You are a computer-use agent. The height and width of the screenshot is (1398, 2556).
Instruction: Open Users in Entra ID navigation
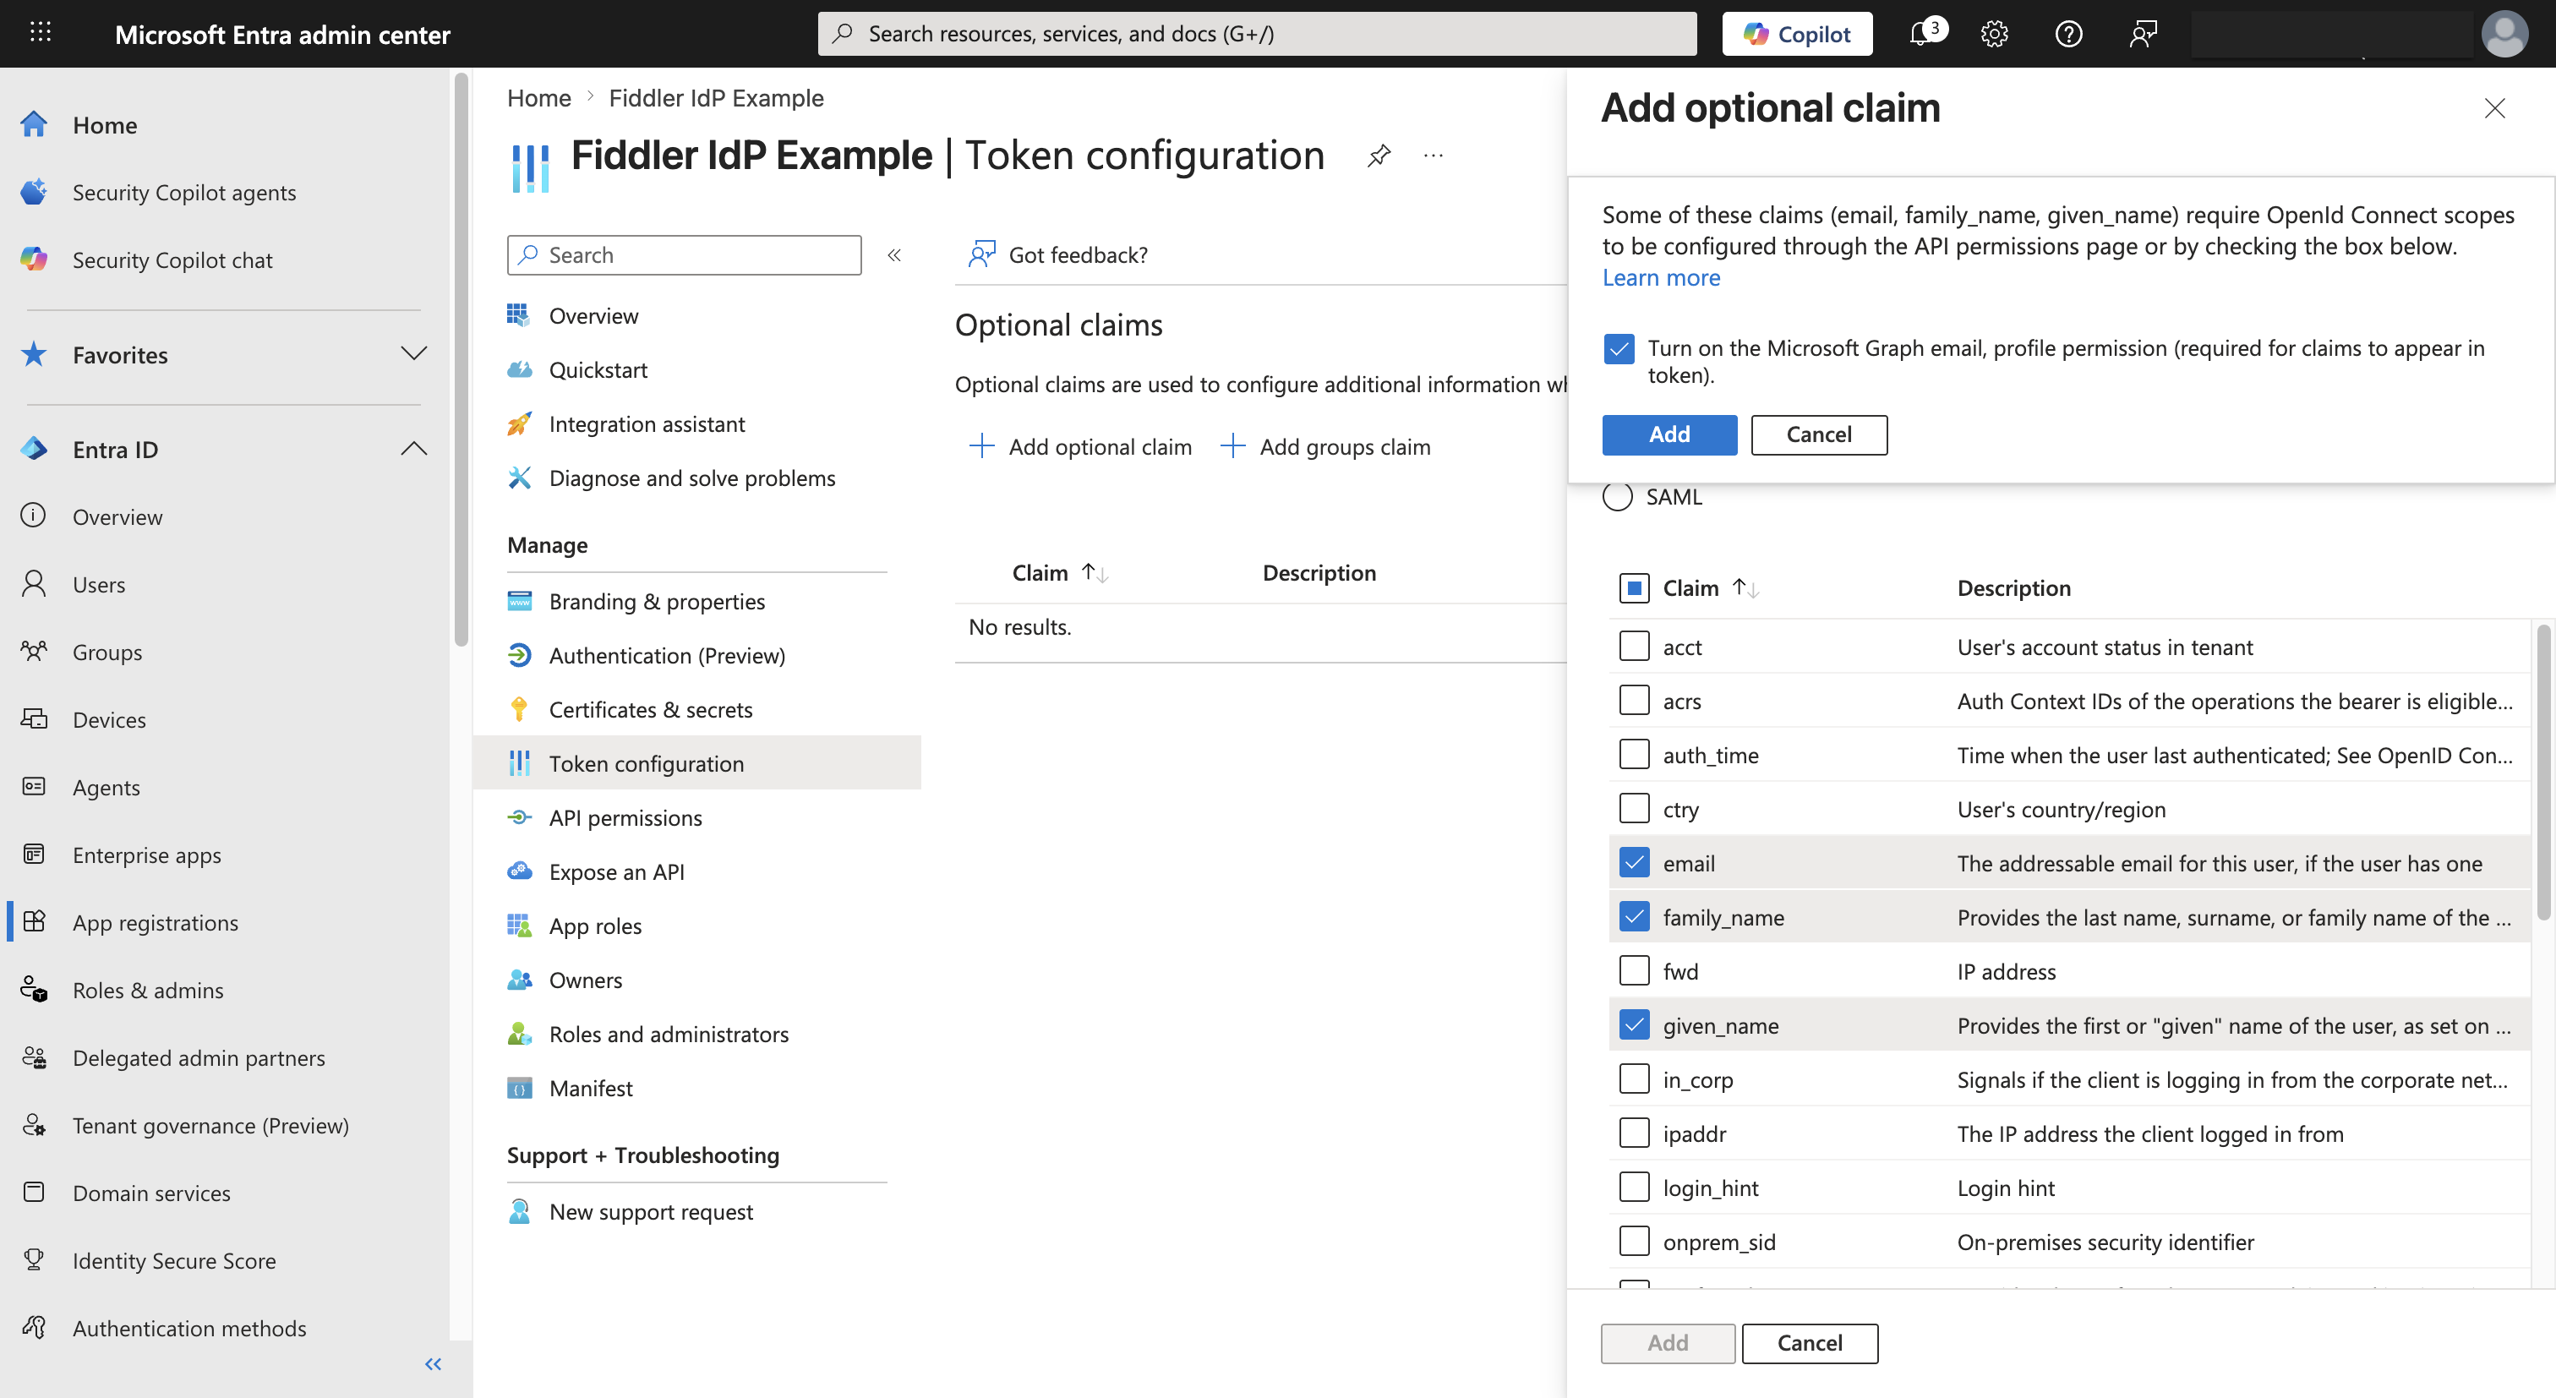(98, 584)
